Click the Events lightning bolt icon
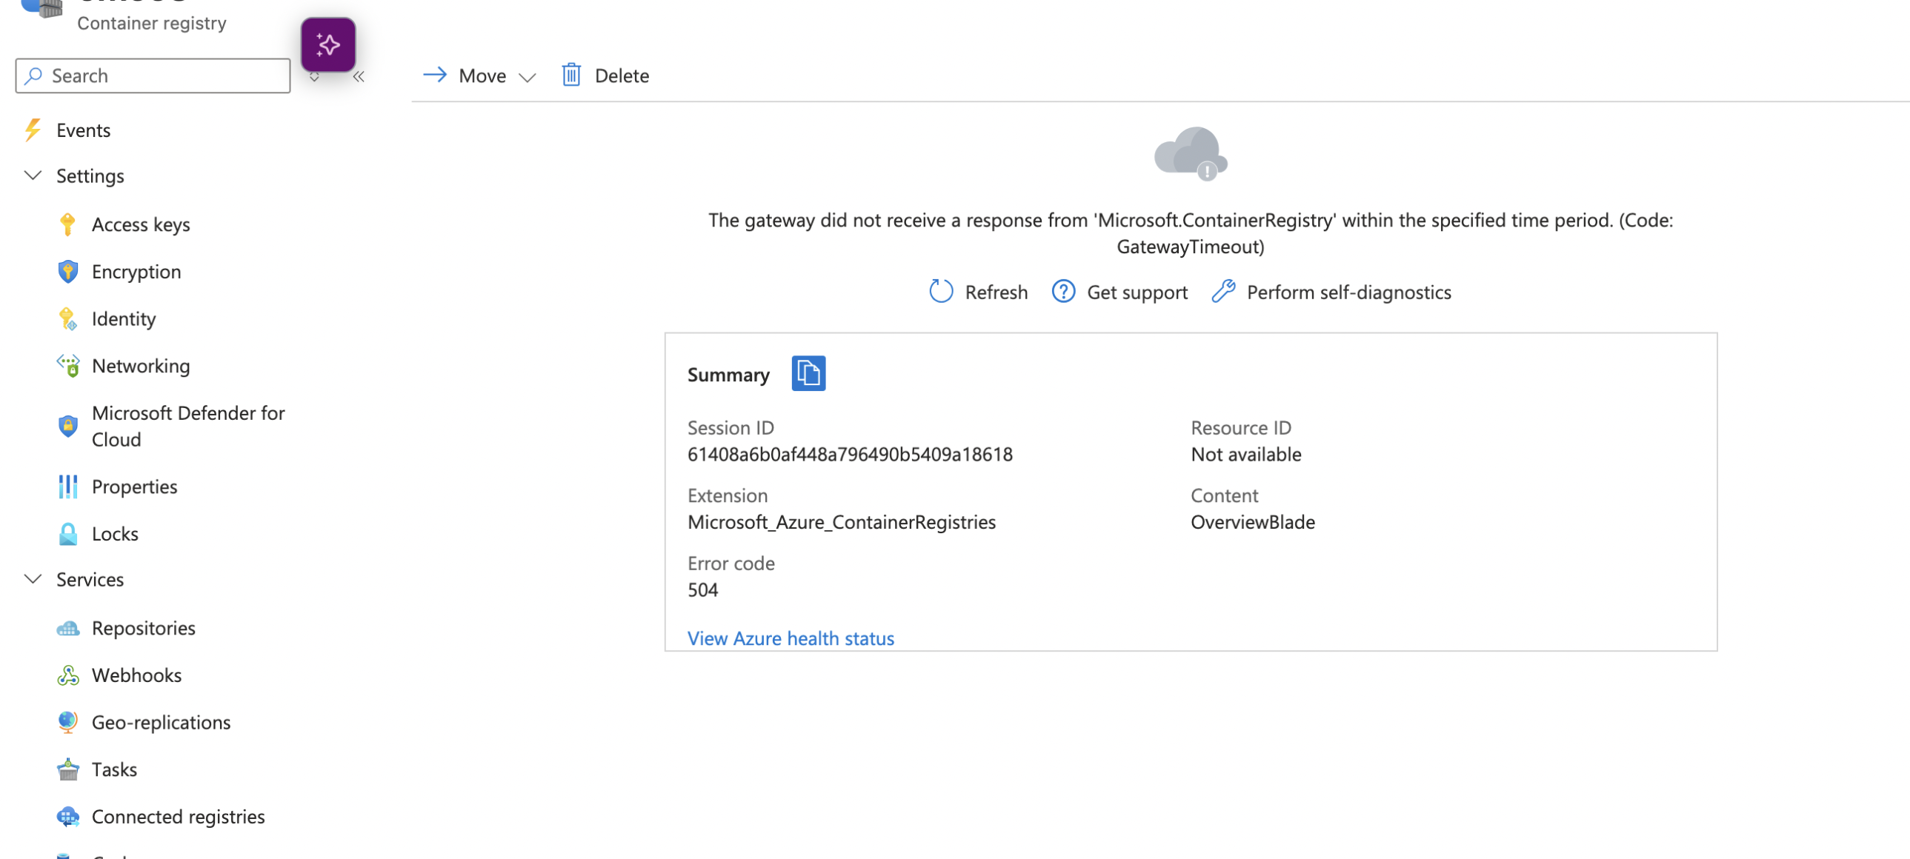This screenshot has height=859, width=1910. coord(33,130)
